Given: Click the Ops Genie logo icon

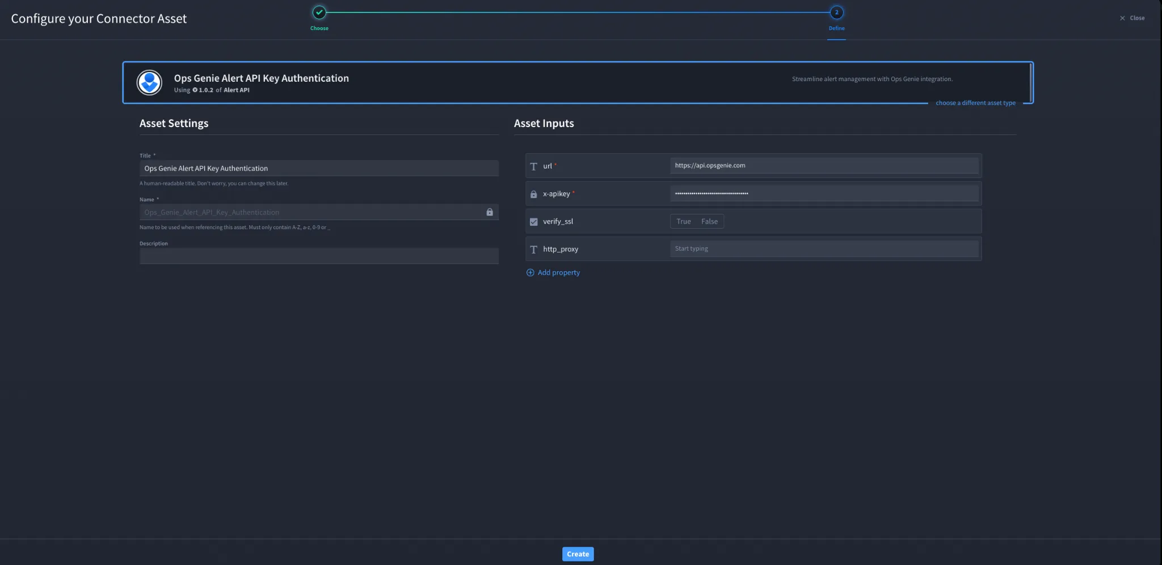Looking at the screenshot, I should (x=149, y=83).
